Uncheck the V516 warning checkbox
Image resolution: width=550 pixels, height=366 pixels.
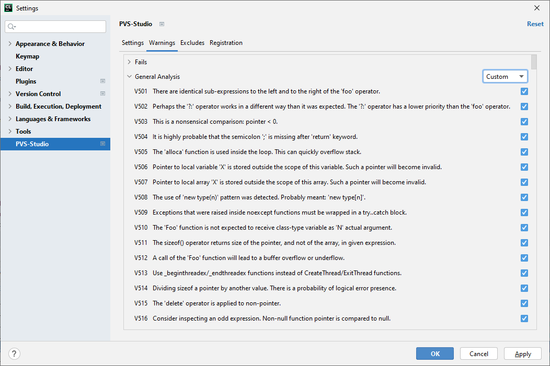tap(524, 318)
